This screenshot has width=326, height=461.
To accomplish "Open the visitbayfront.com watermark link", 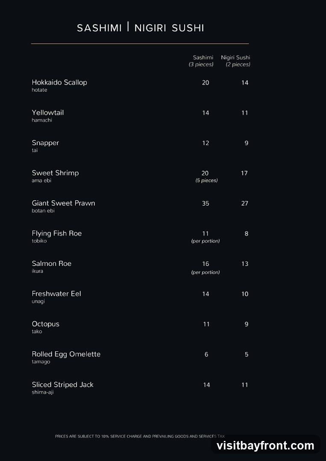I will click(265, 446).
